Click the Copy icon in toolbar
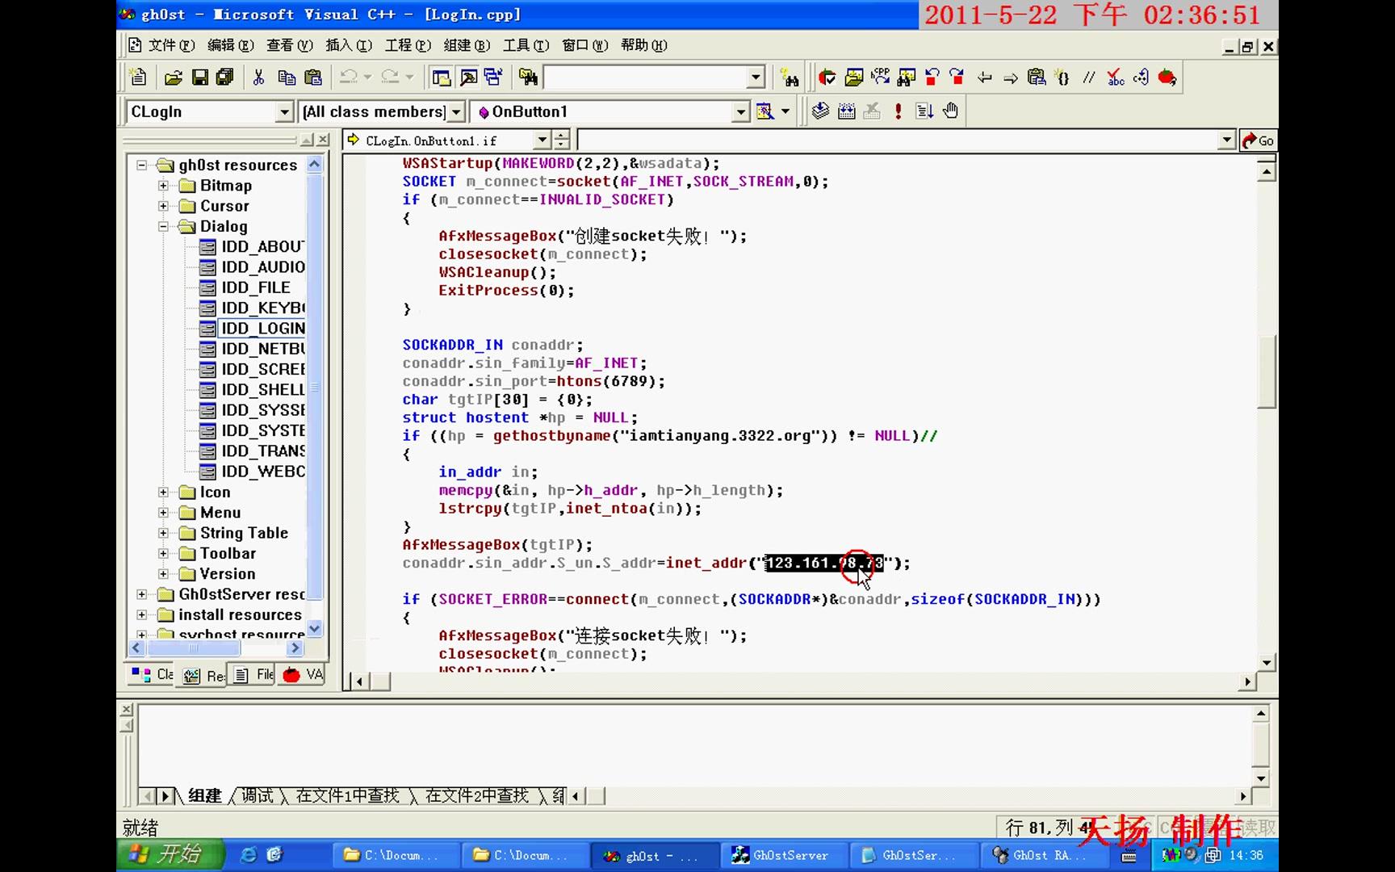 pyautogui.click(x=286, y=78)
